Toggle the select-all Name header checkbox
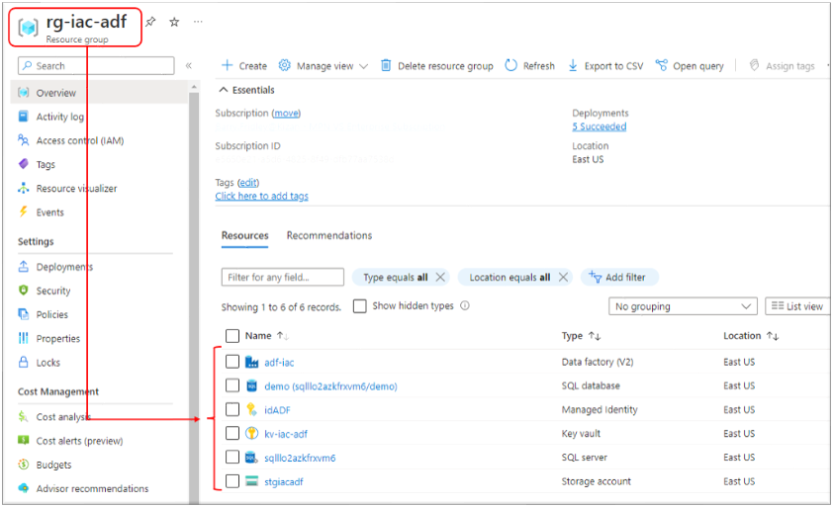 point(232,336)
